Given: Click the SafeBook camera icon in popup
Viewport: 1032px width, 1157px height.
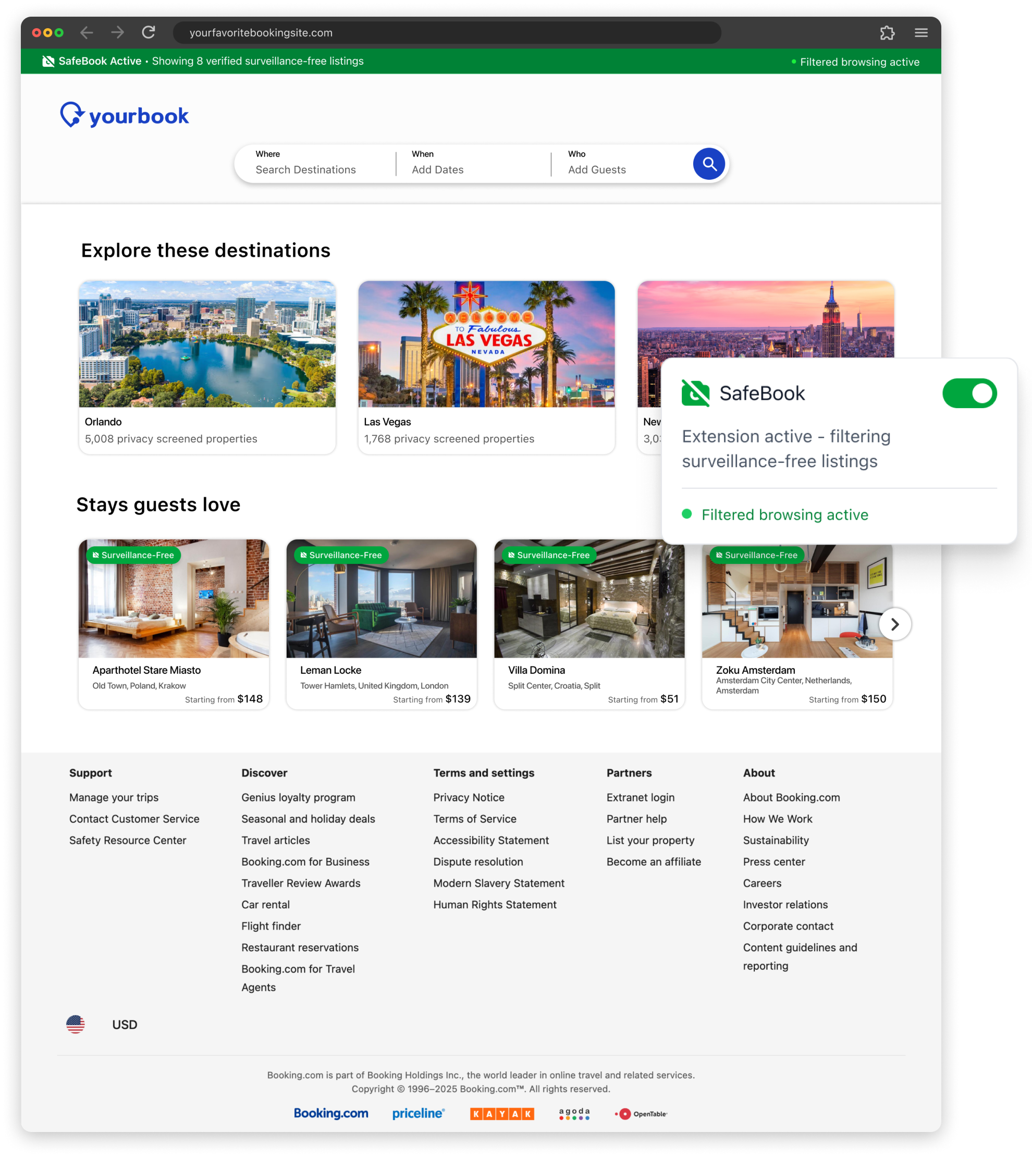Looking at the screenshot, I should pos(695,393).
